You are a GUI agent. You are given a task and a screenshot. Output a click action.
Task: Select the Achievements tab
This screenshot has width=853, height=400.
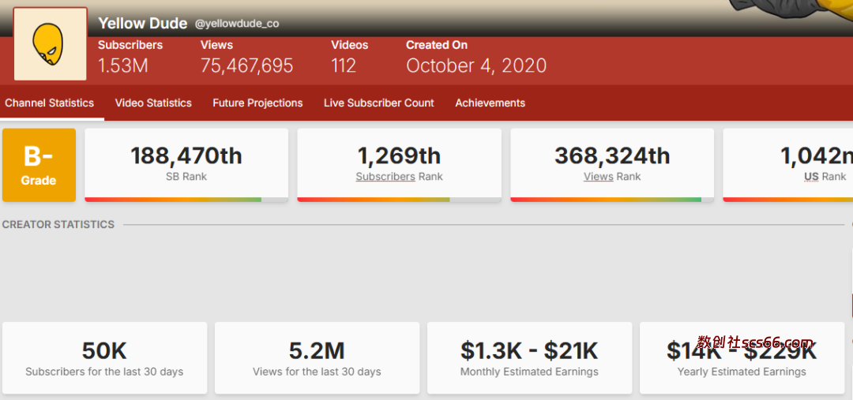pyautogui.click(x=490, y=103)
